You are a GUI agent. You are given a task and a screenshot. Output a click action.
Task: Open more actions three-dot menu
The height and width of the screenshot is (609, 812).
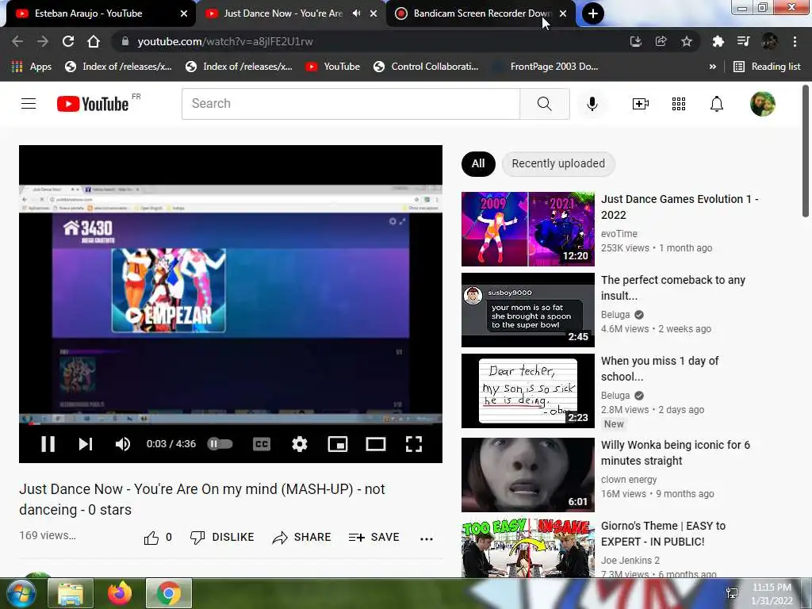coord(426,538)
